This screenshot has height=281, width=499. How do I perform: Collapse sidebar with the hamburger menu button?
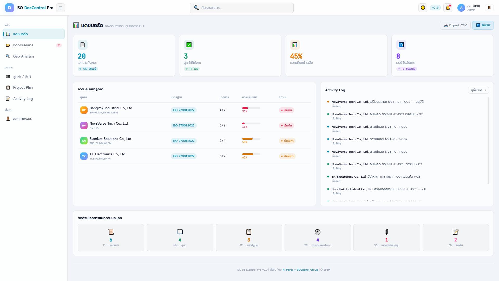tap(60, 8)
